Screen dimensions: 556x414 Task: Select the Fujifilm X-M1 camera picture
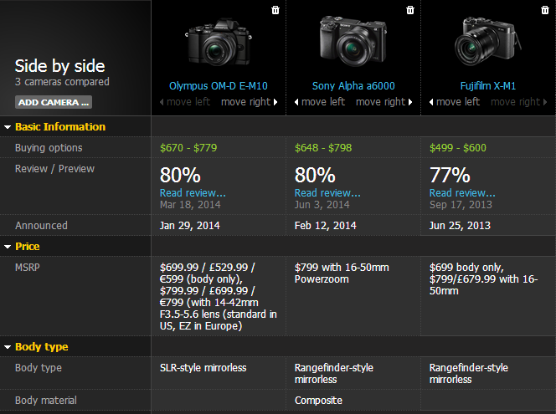pos(488,42)
